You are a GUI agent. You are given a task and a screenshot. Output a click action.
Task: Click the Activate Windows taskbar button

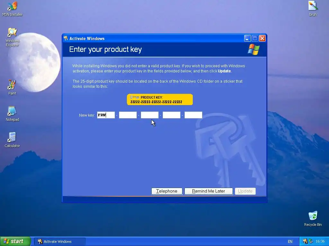[x=59, y=242]
